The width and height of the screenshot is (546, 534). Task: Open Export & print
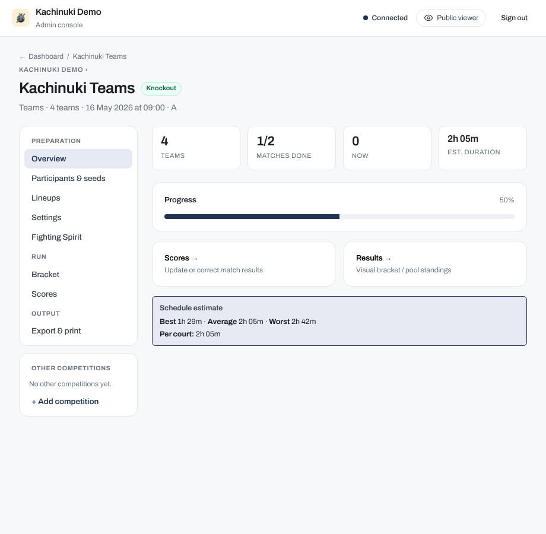click(78, 330)
